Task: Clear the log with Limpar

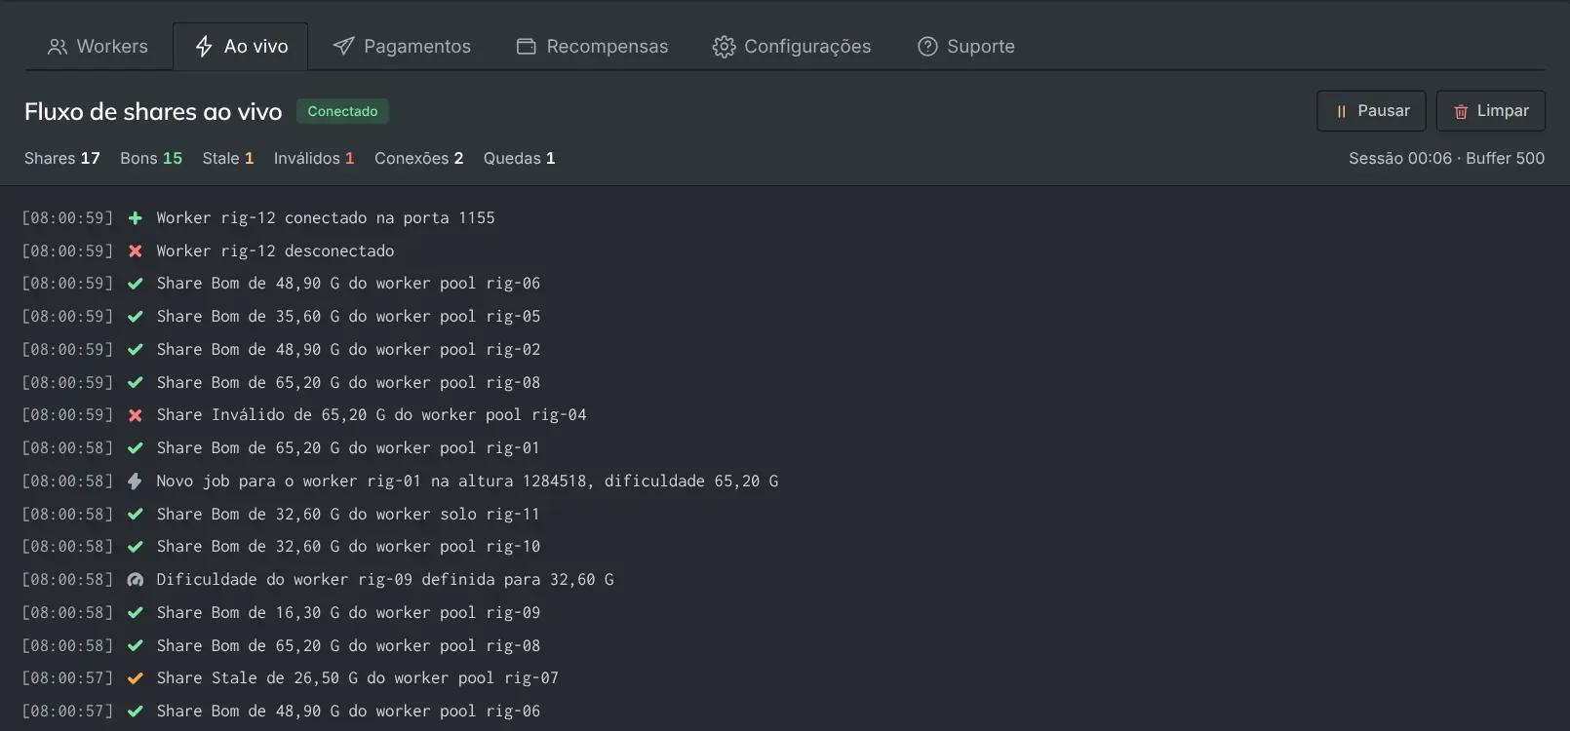Action: tap(1490, 111)
